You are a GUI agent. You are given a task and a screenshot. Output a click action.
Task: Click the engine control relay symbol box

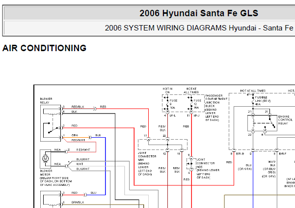262,123
